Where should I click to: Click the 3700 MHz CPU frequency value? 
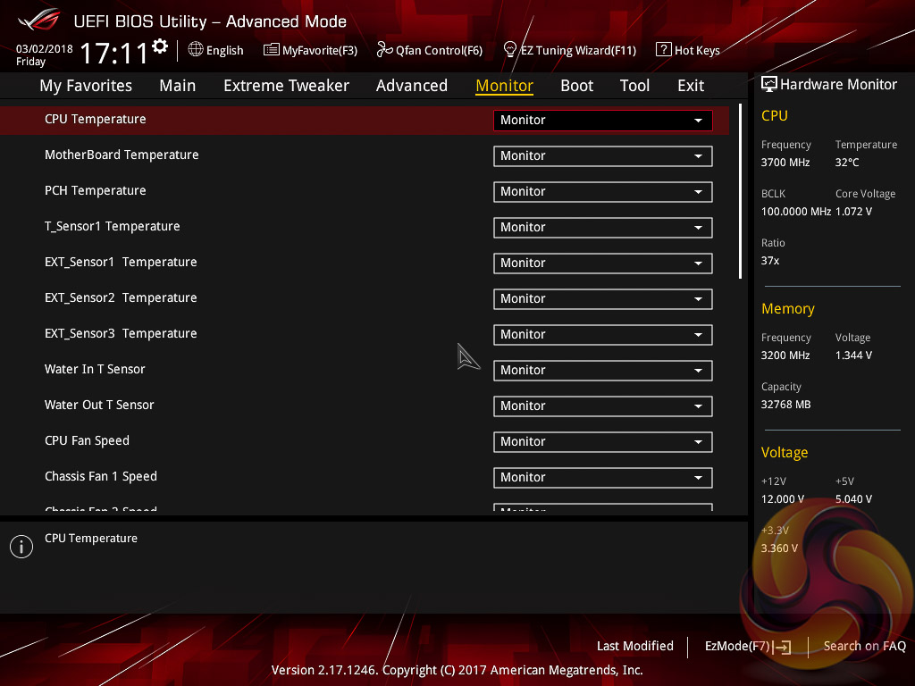pos(785,163)
